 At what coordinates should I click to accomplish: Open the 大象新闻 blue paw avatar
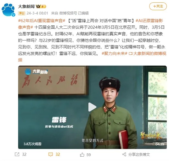click(x=8, y=10)
